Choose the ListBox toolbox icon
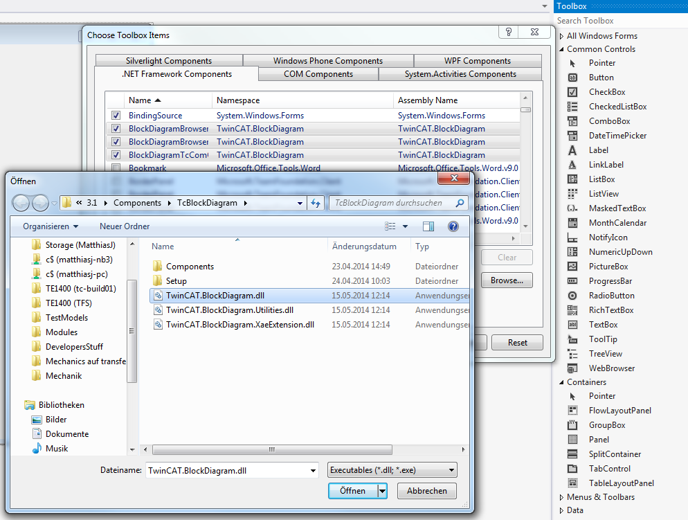The image size is (688, 520). pos(572,179)
